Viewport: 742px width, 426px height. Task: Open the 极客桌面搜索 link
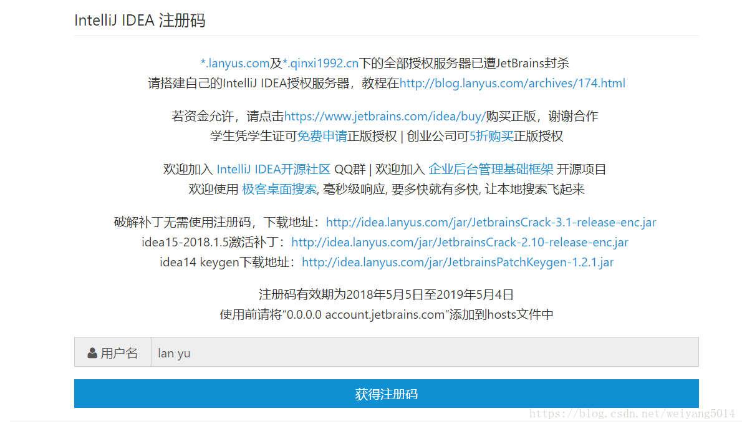click(279, 190)
